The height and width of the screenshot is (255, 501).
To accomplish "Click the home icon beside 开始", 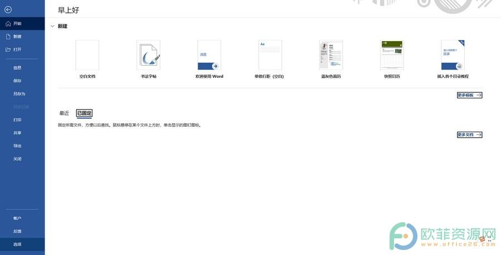I will point(8,23).
